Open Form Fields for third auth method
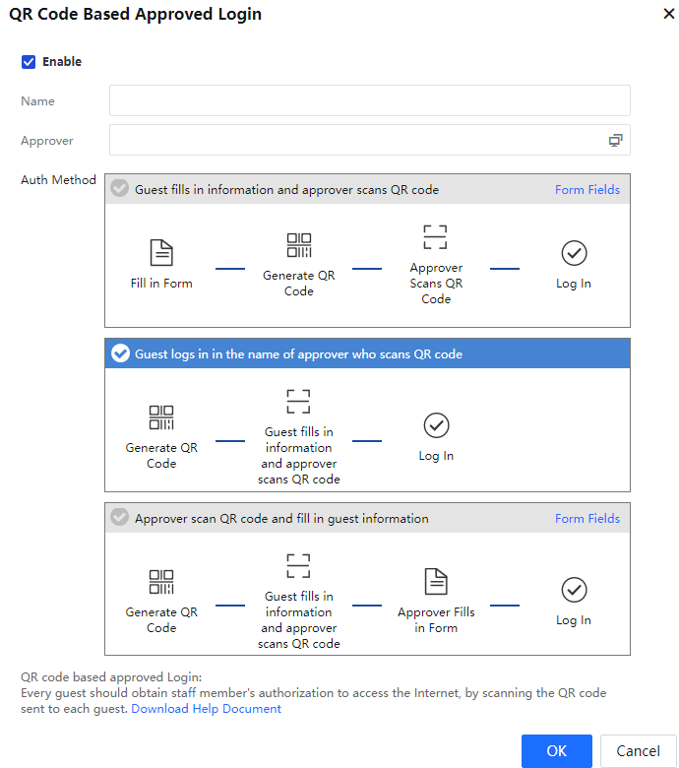 pos(586,518)
